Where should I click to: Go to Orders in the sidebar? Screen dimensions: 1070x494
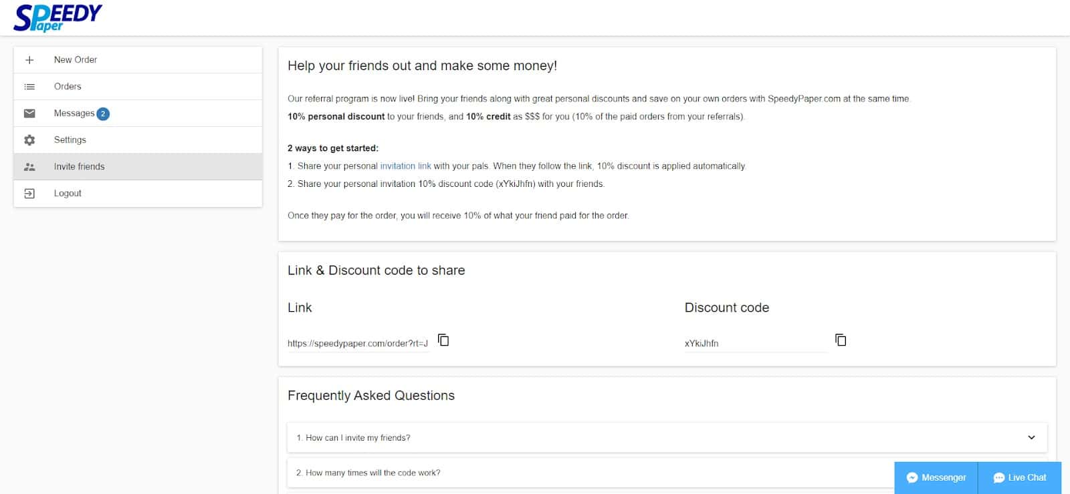[x=138, y=87]
